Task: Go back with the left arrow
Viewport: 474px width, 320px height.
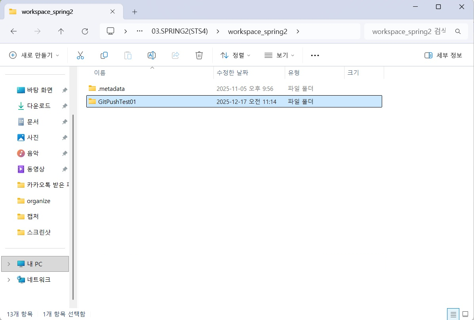Action: tap(13, 31)
